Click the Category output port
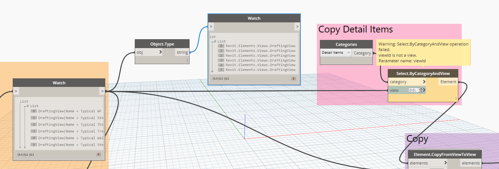 click(x=362, y=53)
